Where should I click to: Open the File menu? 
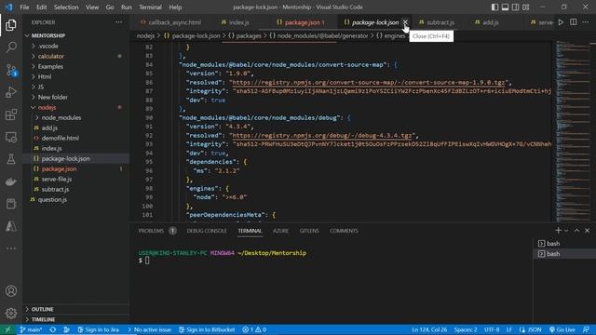point(24,7)
